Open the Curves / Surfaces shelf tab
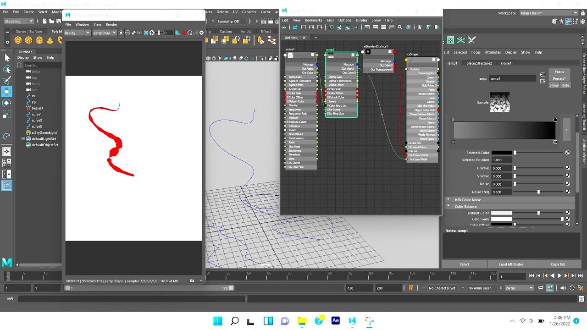587x330 pixels. (29, 32)
